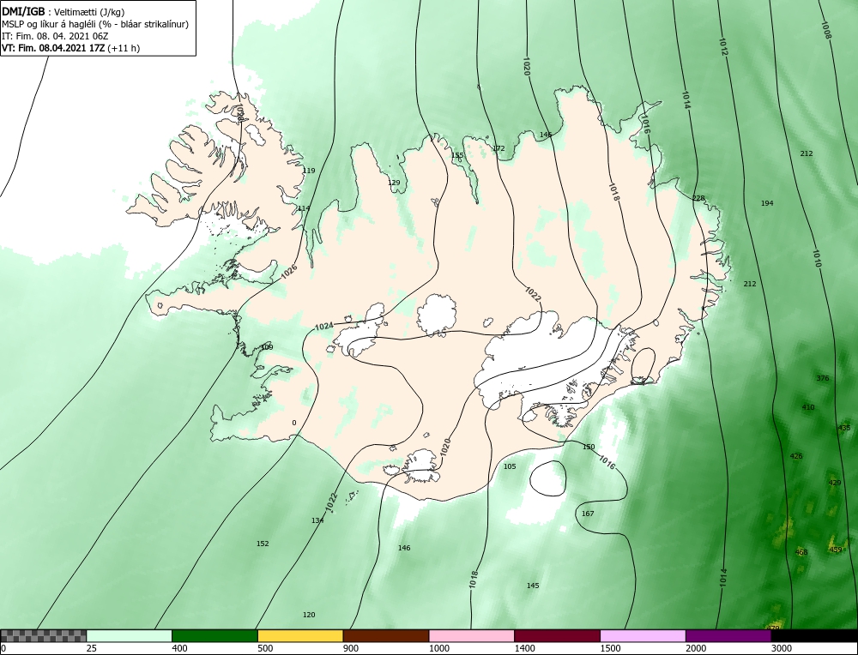Click the legend label "2000"
This screenshot has width=858, height=655.
(x=696, y=648)
